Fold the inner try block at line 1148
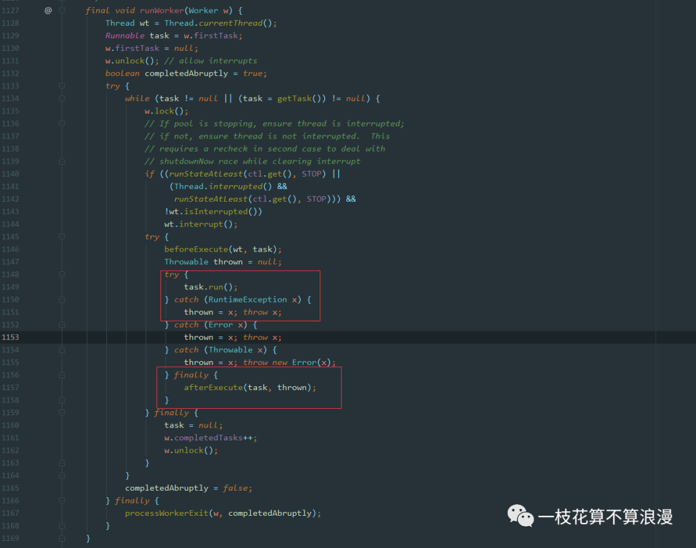 click(62, 275)
